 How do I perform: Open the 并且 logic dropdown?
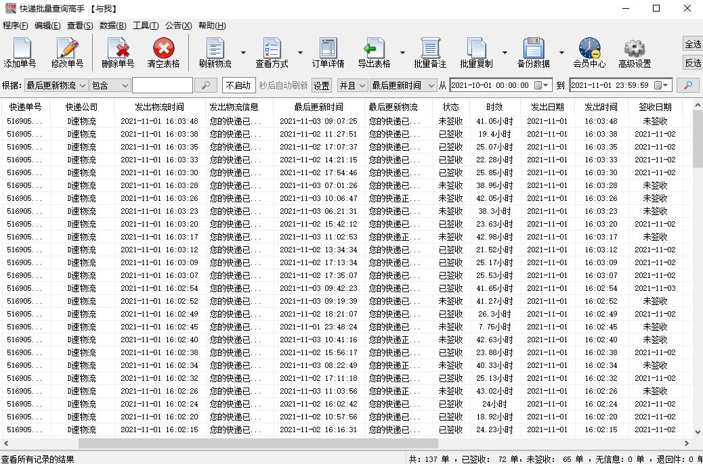(353, 85)
